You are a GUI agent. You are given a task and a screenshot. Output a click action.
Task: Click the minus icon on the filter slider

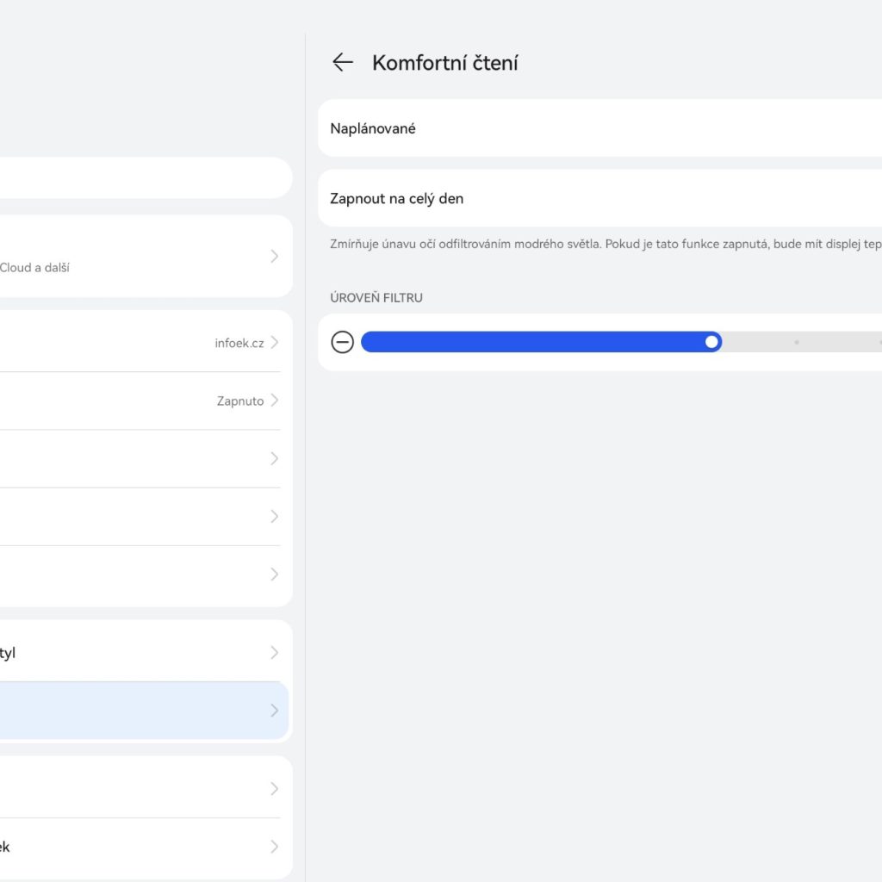tap(342, 343)
